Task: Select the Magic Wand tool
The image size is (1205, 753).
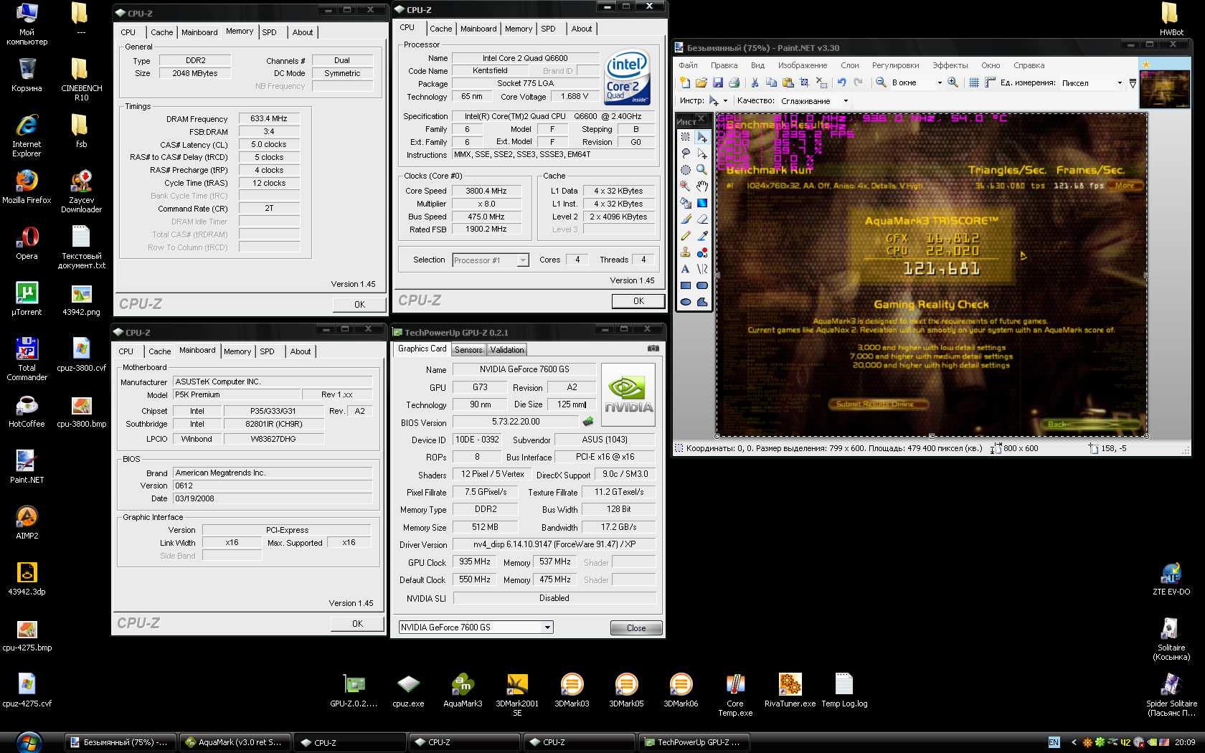Action: pos(685,186)
